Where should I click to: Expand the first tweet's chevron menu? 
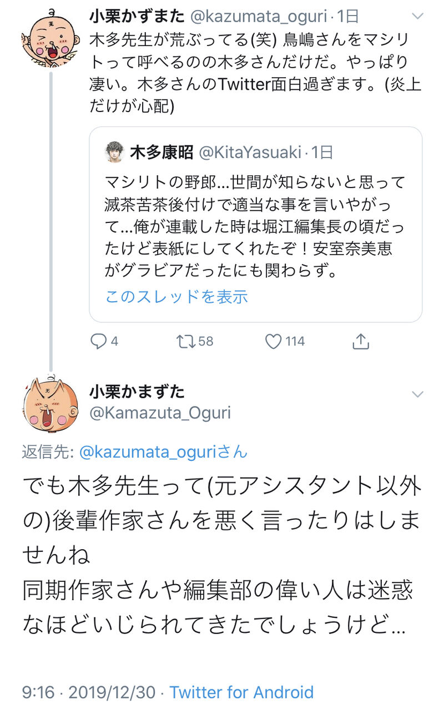point(417,18)
